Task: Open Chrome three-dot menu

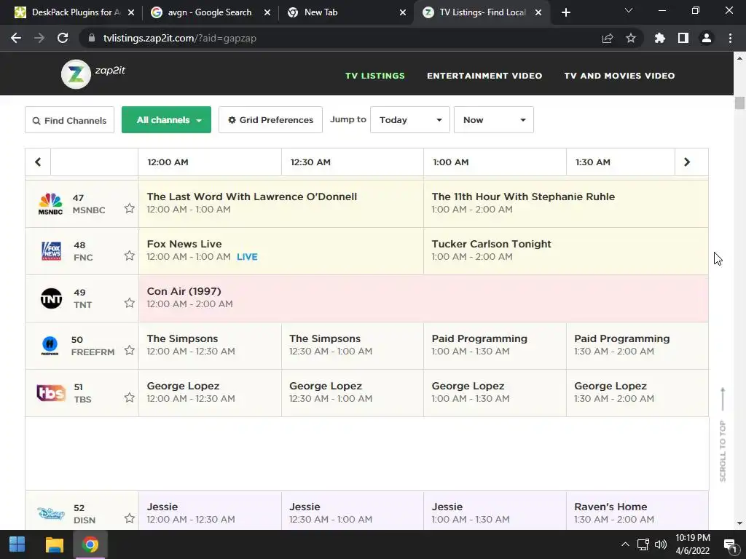Action: click(730, 38)
